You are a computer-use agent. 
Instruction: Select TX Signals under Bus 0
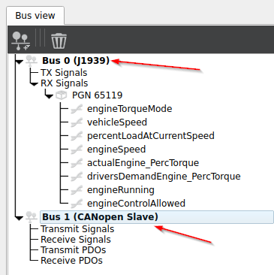point(64,73)
